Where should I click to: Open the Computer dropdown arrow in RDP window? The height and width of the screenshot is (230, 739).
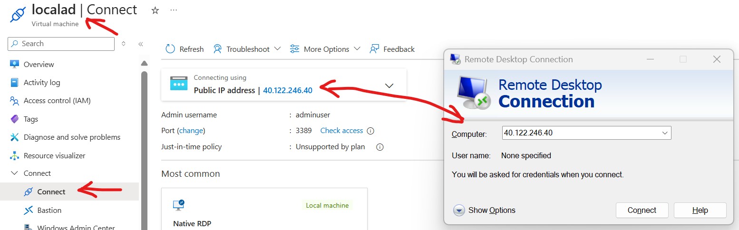point(665,133)
